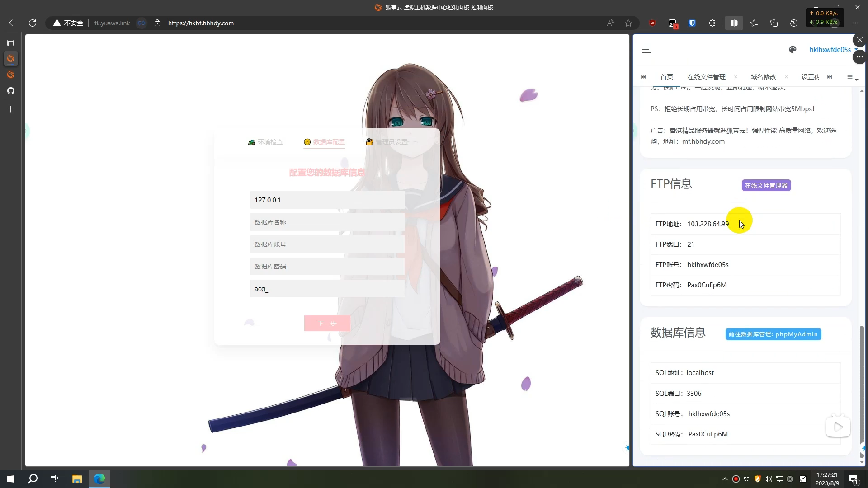
Task: Open Windows Start menu
Action: (x=11, y=479)
